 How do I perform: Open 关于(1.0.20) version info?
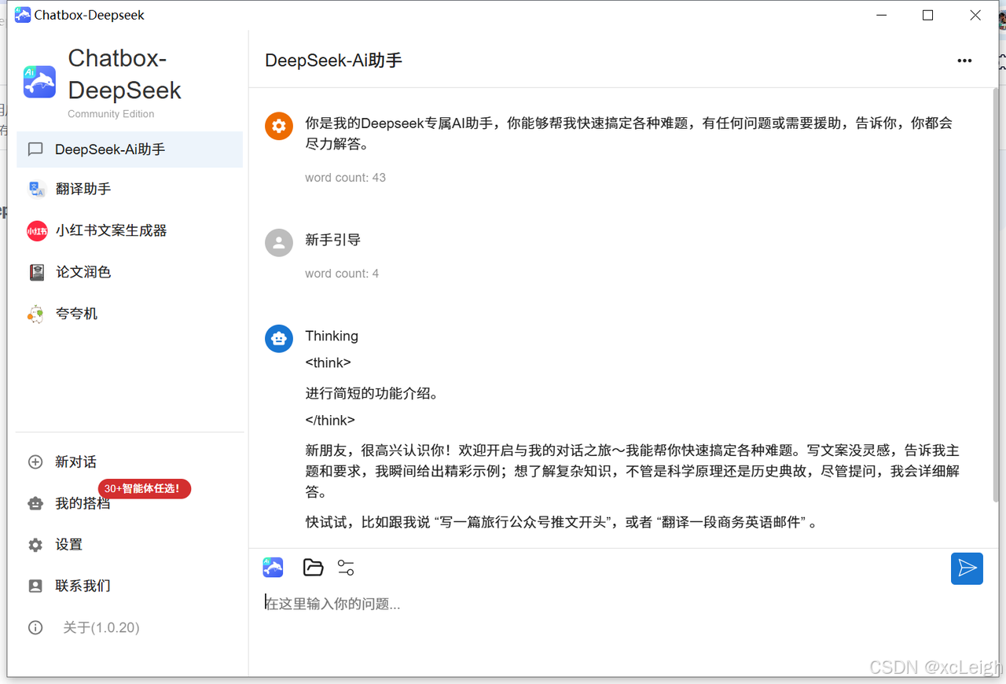pyautogui.click(x=130, y=627)
